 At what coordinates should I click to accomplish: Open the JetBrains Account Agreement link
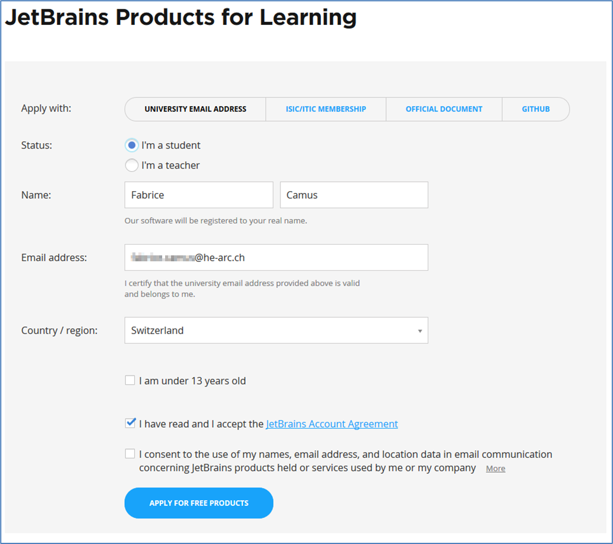pos(331,424)
